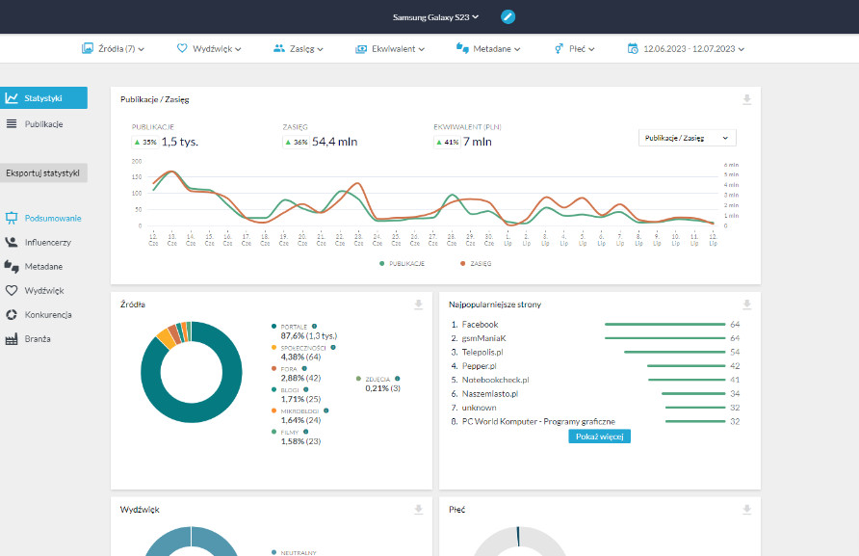Open the Facebook entry in popular sites
This screenshot has height=556, width=859.
pos(480,325)
